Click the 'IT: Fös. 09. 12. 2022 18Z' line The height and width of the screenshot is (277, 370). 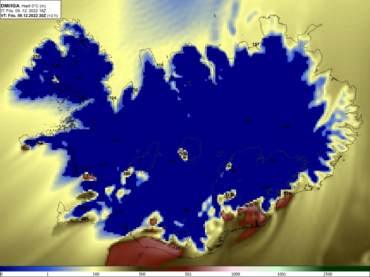(23, 11)
